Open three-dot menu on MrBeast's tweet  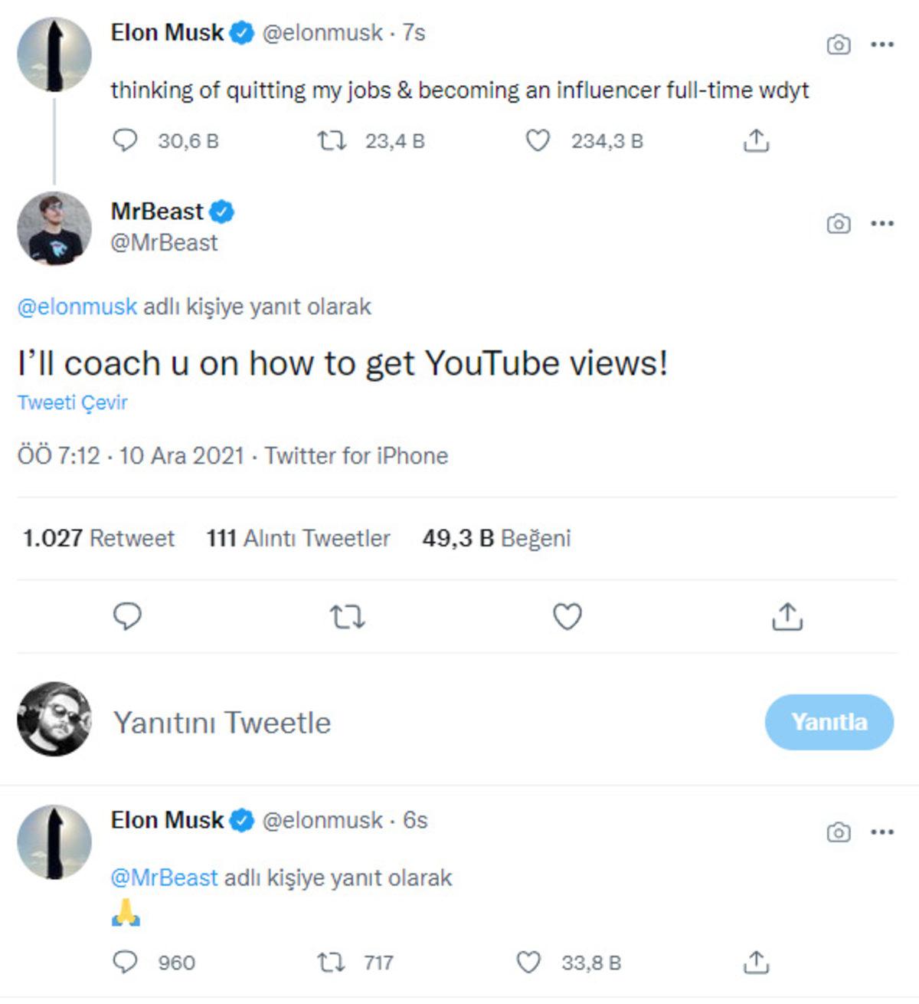click(882, 224)
